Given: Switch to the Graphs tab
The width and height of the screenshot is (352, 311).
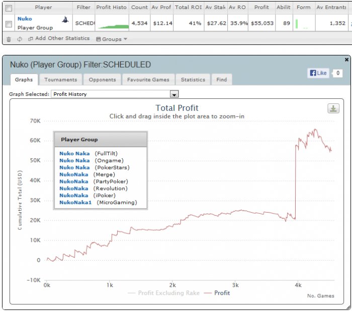Looking at the screenshot, I should (x=24, y=80).
